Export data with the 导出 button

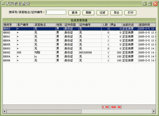117,12
